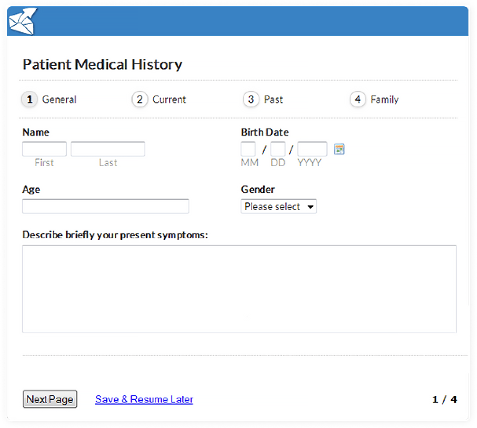This screenshot has width=477, height=428.
Task: Select step 2 numbered circle
Action: point(140,99)
